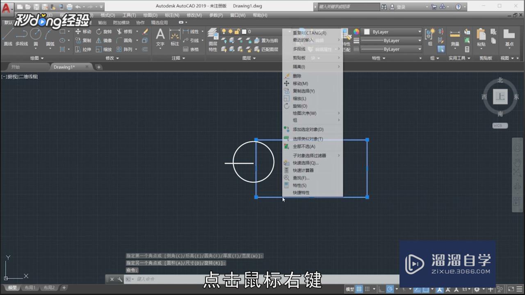
Task: Click the Move (移动) tool
Action: pos(83,32)
